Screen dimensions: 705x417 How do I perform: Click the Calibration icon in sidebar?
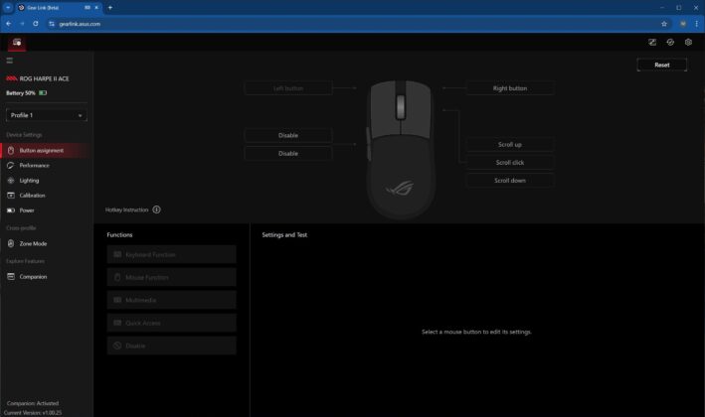tap(11, 196)
